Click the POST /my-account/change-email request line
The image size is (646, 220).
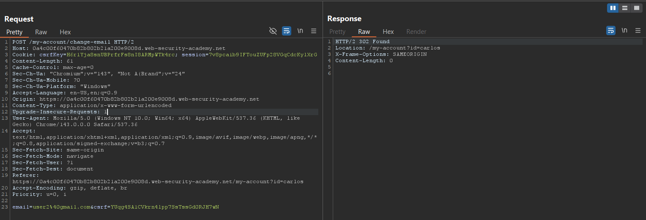point(73,42)
